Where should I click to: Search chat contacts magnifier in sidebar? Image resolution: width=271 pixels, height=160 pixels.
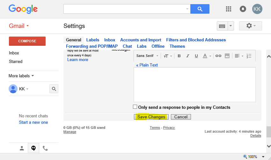54,89
